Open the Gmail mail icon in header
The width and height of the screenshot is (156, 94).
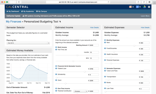[x=130, y=7]
